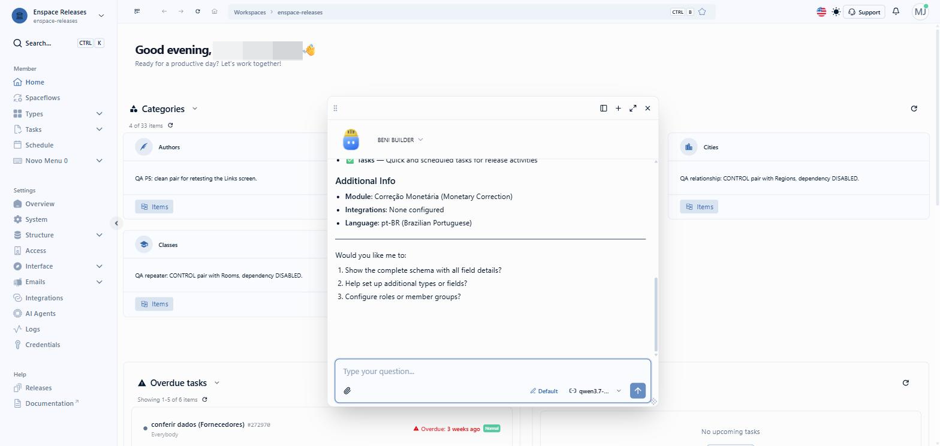Toggle the chat side panel icon
940x446 pixels.
[604, 108]
